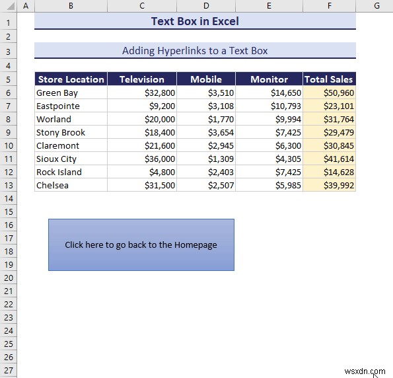The image size is (393, 378).
Task: Select column A header
Action: 26,6
